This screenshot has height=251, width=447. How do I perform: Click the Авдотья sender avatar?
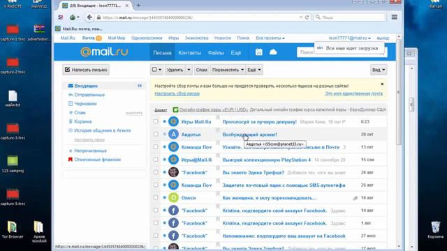(173, 135)
